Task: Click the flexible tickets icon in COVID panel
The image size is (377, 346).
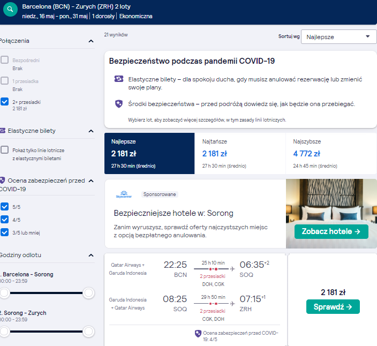Action: tap(119, 79)
